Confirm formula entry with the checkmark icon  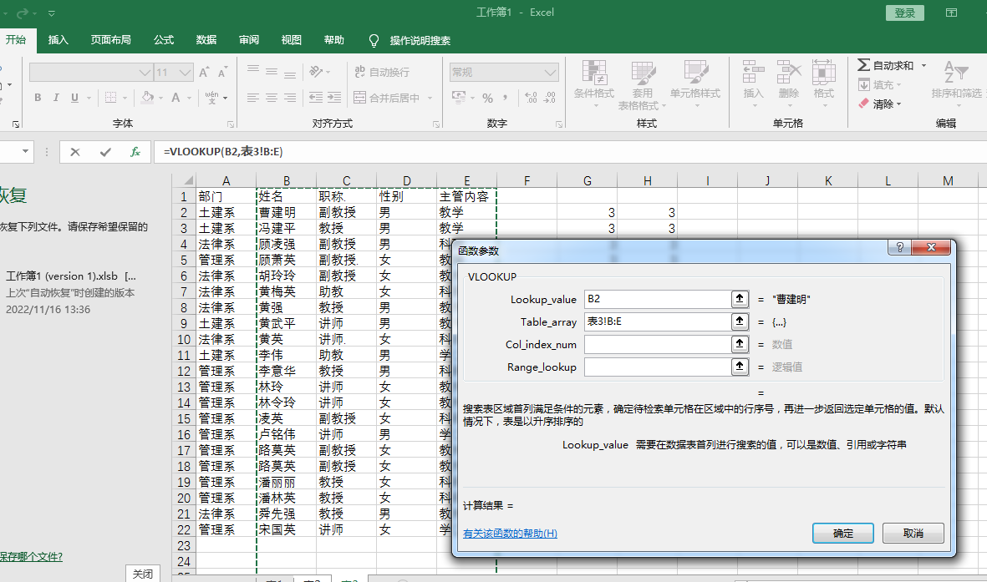point(105,152)
